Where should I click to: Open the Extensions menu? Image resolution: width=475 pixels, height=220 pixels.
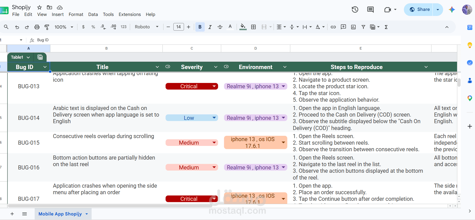pos(130,14)
